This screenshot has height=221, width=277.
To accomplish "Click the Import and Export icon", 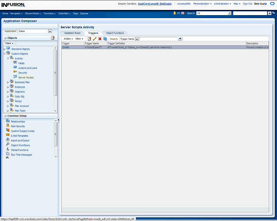I will tap(8, 139).
